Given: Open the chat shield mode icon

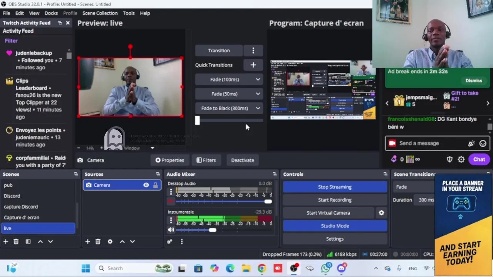Looking at the screenshot, I should (449, 159).
